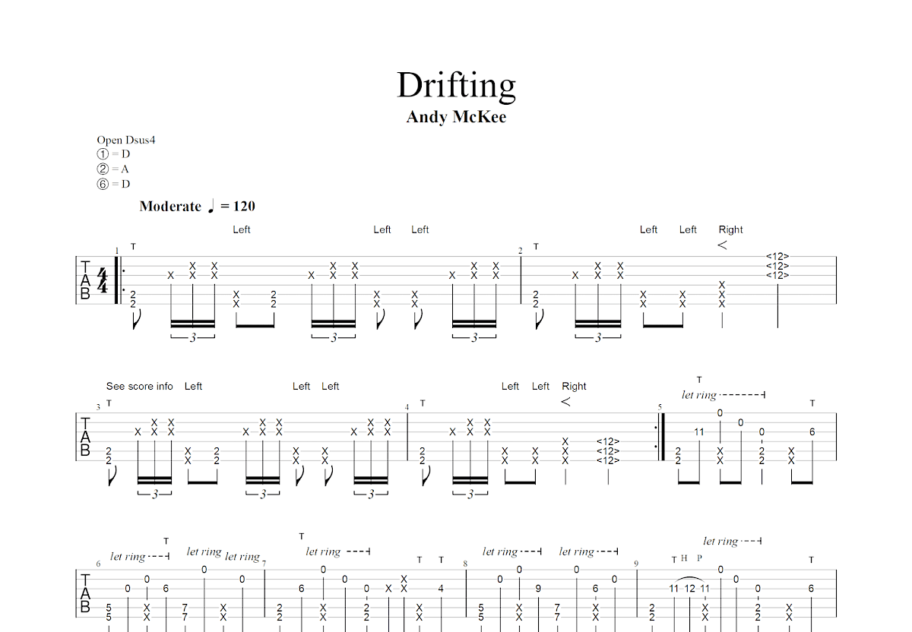Click measure number 4
912x632 pixels.
(407, 408)
